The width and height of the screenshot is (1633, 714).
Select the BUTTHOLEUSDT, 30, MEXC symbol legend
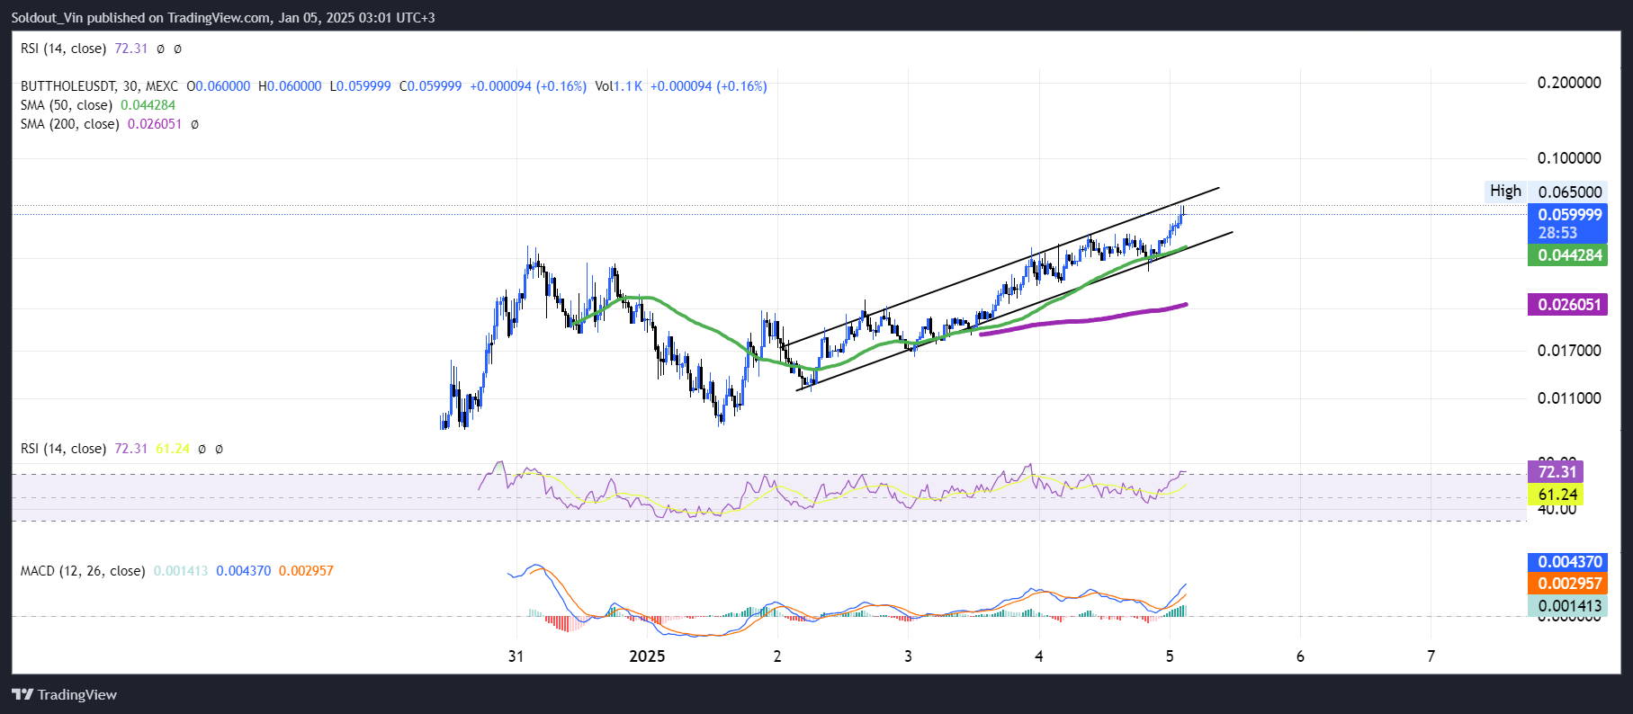point(99,86)
